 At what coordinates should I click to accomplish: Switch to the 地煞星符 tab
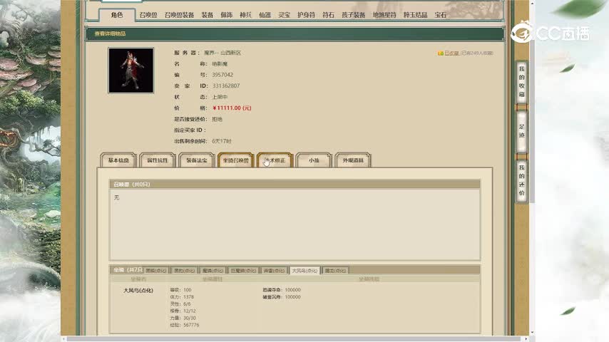(384, 15)
